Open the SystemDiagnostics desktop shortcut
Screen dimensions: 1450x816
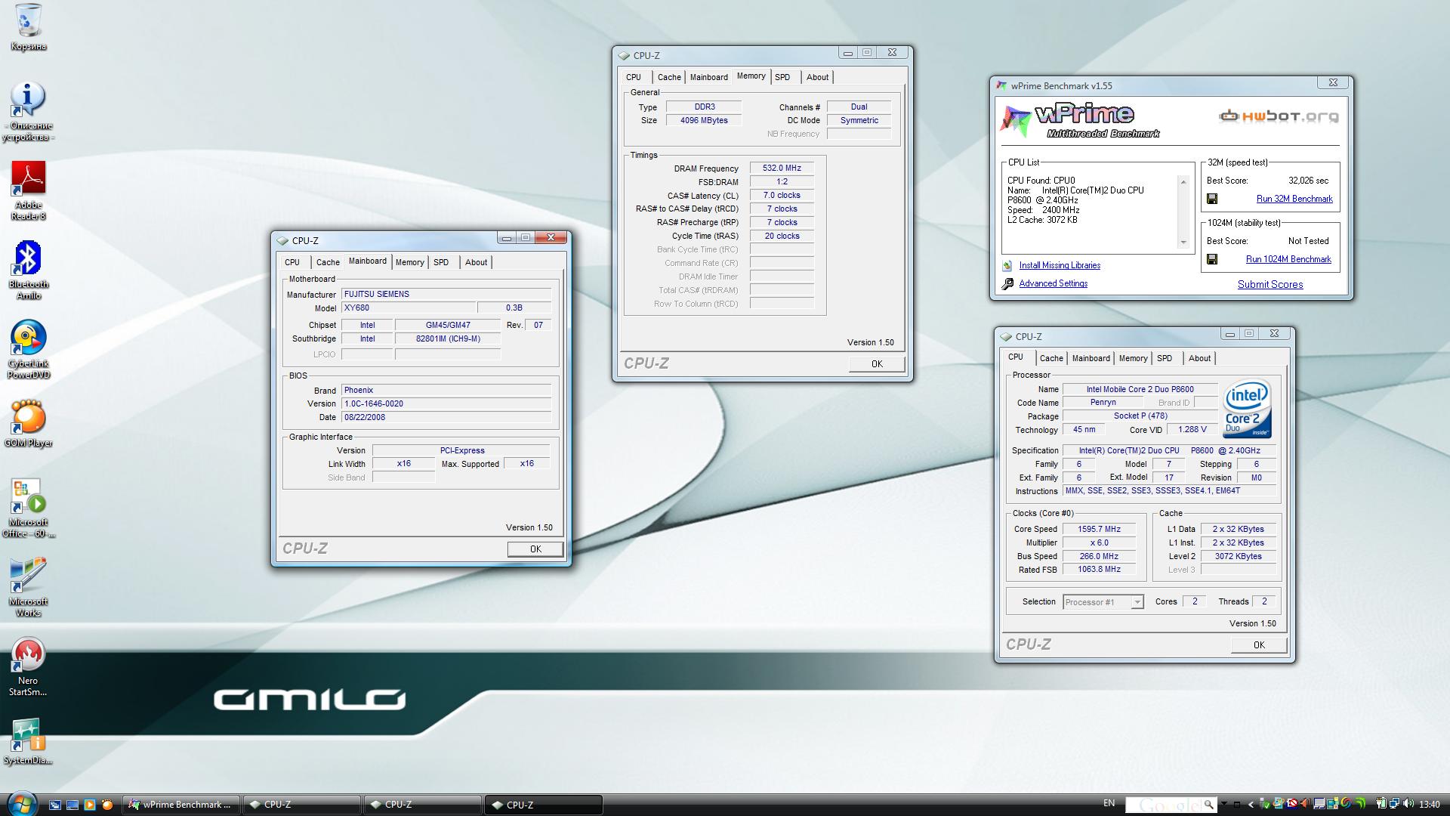(x=28, y=740)
